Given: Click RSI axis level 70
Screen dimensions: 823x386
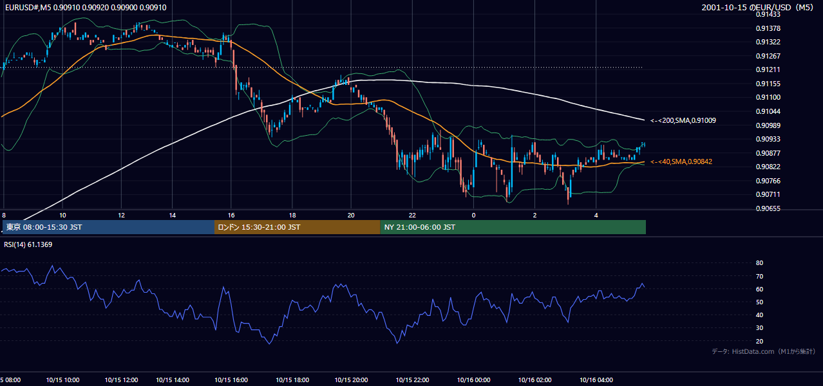Looking at the screenshot, I should click(x=759, y=276).
